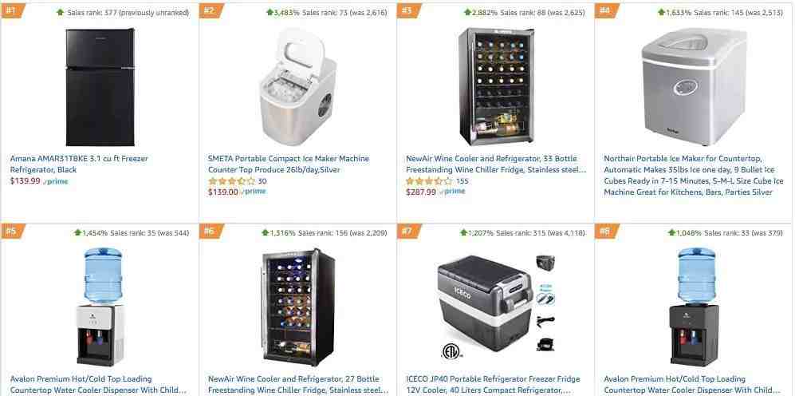This screenshot has width=795, height=396.
Task: Open Amana AMAR31TBKE freezer refrigerator title link
Action: click(79, 164)
